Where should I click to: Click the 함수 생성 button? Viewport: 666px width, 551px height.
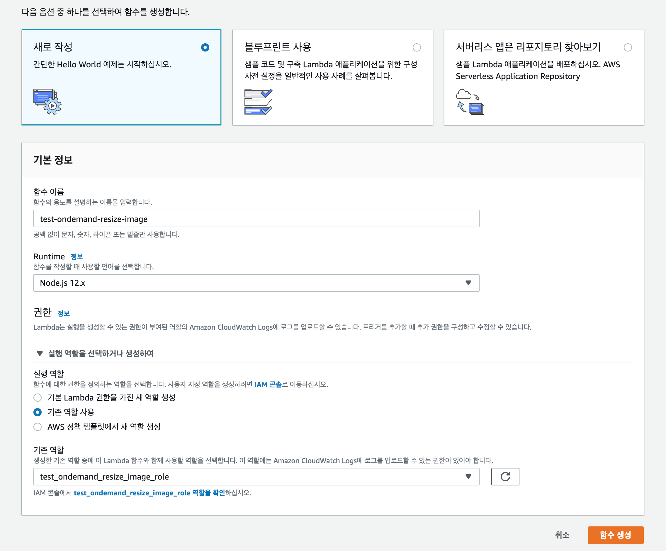[x=615, y=535]
